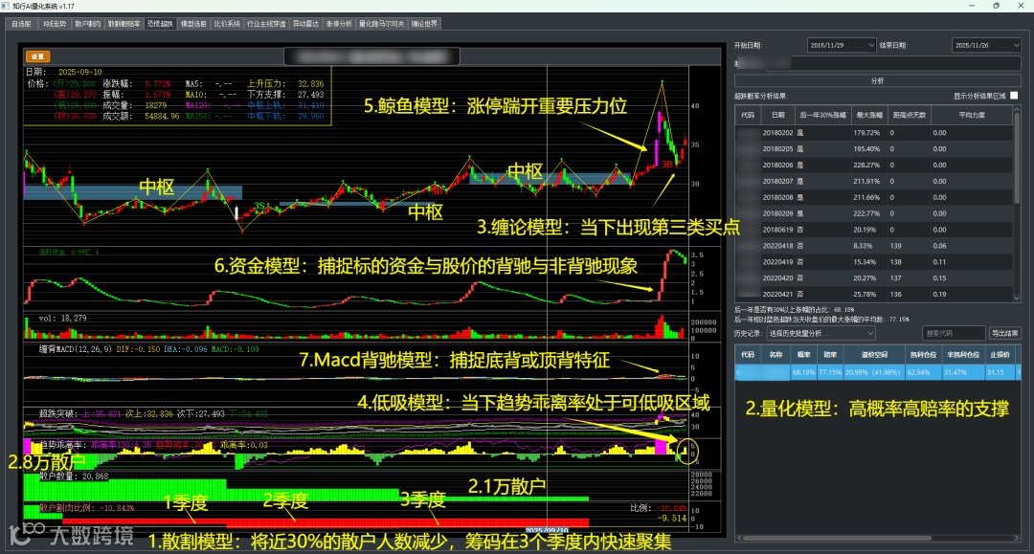
Task: Click the 搜索代码 search field
Action: 953,333
